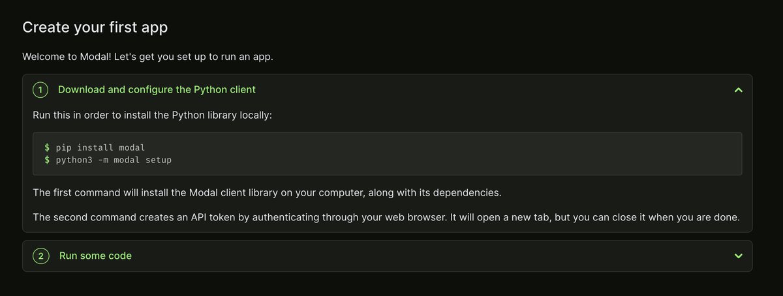Click the Welcome to Modal intro sentence
783x296 pixels.
tap(147, 57)
